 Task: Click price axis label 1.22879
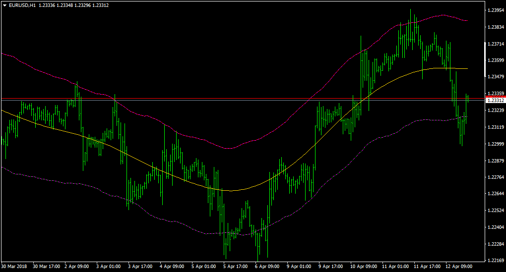click(496, 161)
